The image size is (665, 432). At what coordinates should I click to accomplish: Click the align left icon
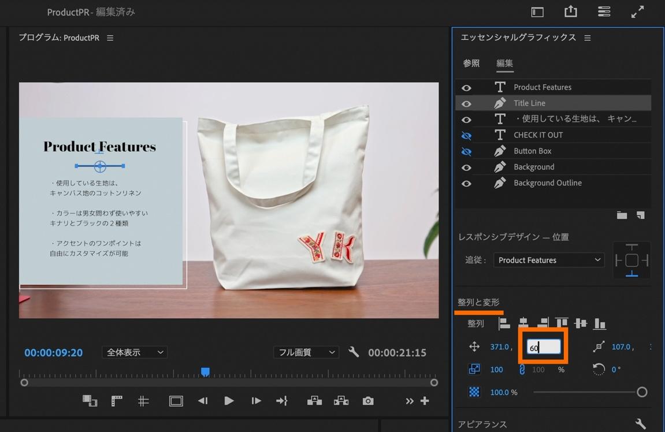pyautogui.click(x=504, y=323)
